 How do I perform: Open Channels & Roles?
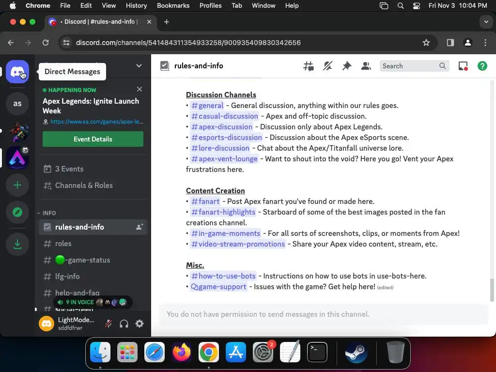click(x=93, y=186)
